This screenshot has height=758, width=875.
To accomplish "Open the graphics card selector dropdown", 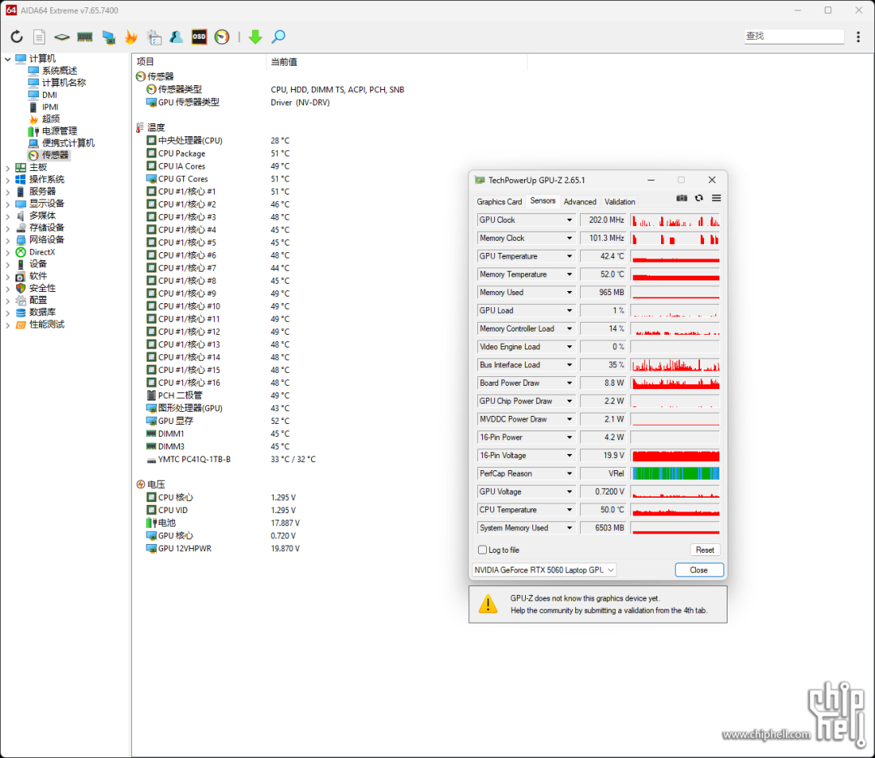I will point(544,570).
